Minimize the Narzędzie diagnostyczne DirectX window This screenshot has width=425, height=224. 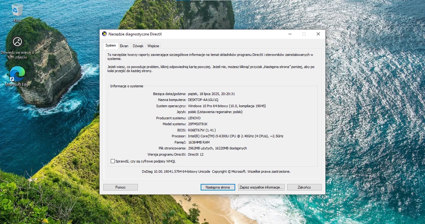[290, 34]
